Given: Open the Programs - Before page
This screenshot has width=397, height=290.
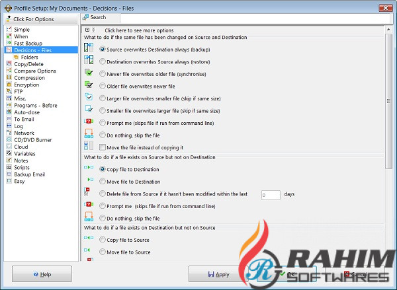Looking at the screenshot, I should [36, 105].
